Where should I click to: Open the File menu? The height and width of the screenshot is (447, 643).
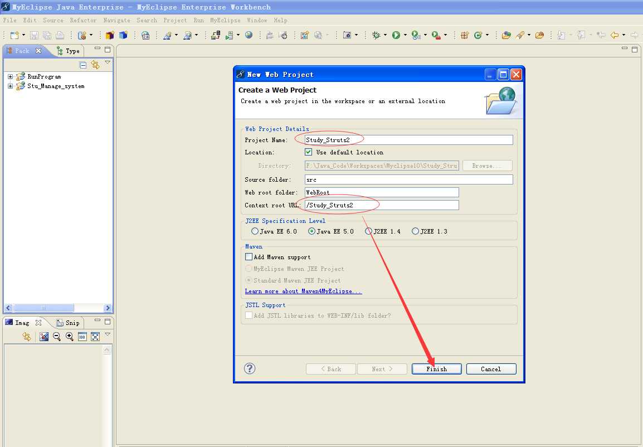point(10,20)
